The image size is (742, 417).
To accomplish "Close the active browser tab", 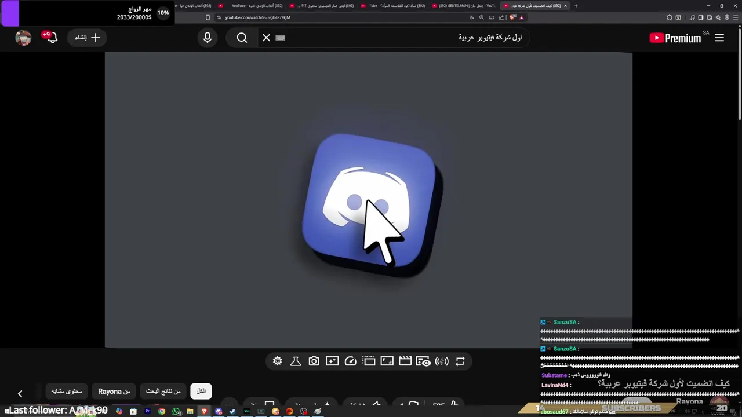I will 566,6.
